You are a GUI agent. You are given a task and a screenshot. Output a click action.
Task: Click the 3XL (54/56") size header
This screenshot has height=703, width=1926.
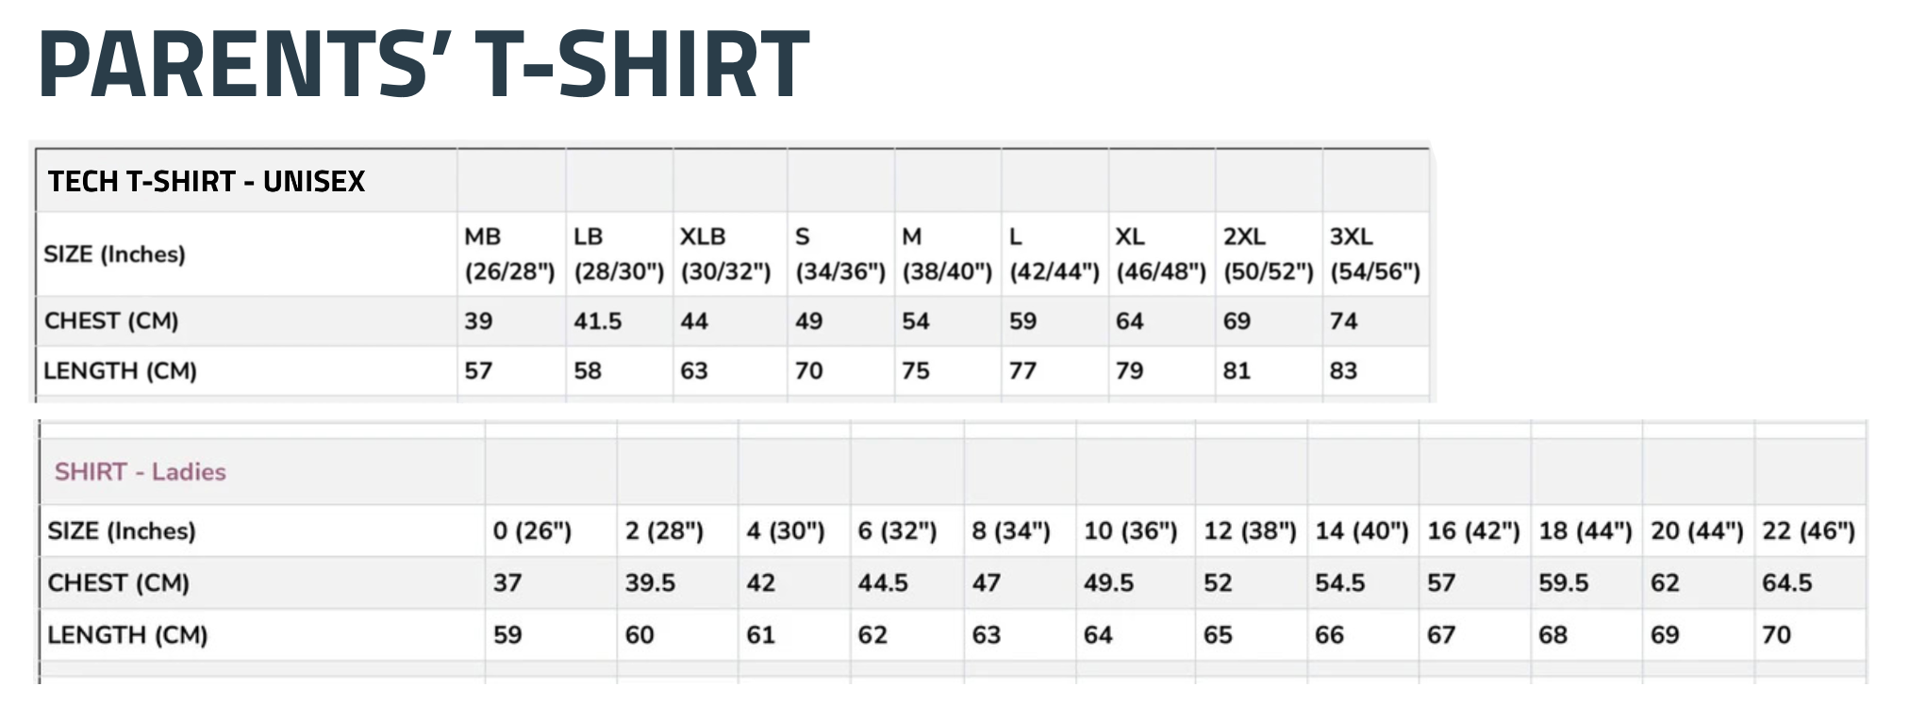[x=1375, y=254]
